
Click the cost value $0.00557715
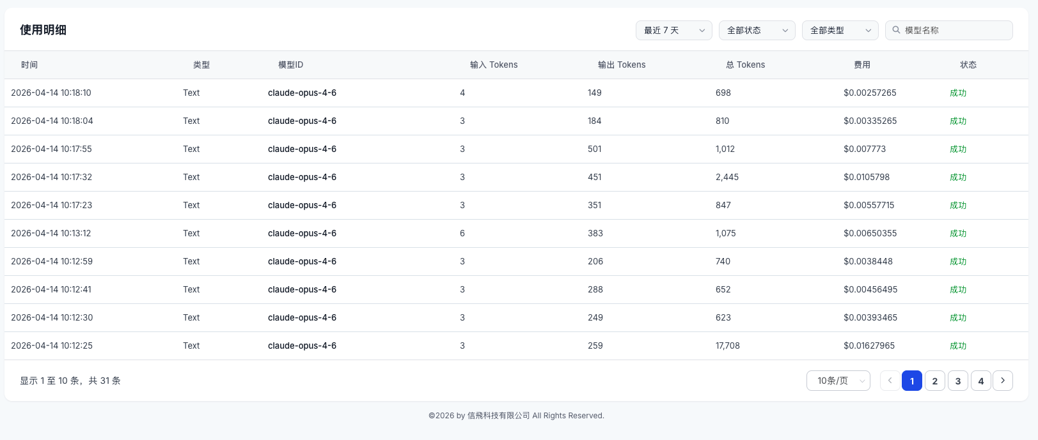pos(869,206)
